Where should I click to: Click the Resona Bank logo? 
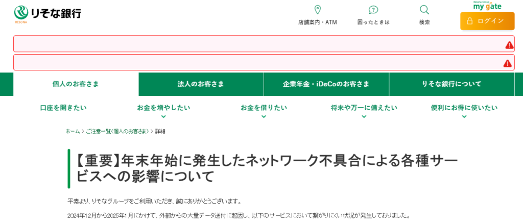[47, 14]
